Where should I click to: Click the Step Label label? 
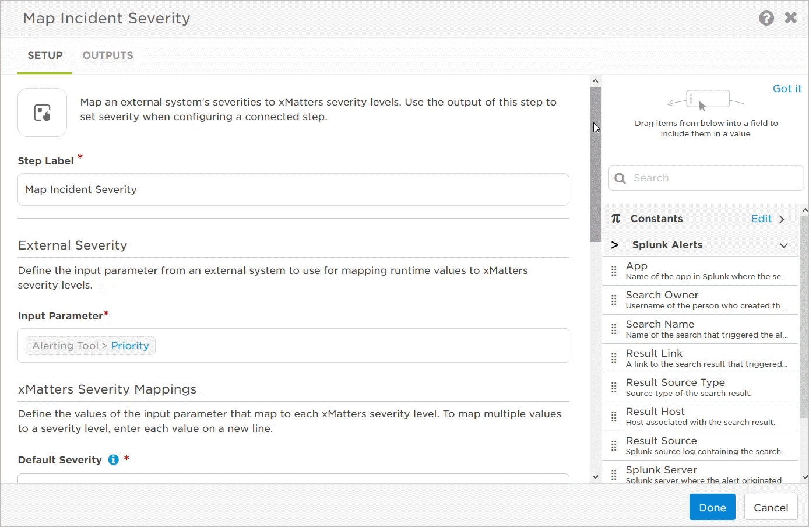pos(45,161)
